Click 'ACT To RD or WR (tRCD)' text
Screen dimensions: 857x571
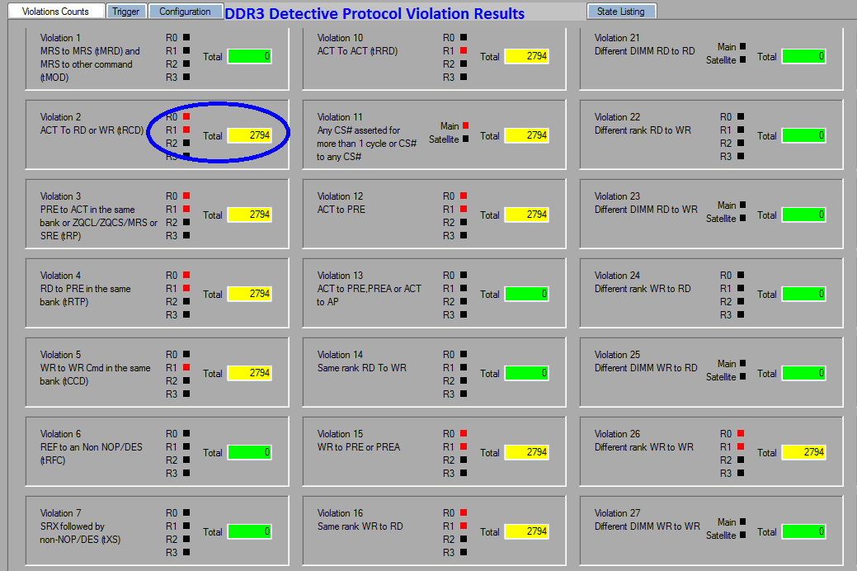[92, 130]
